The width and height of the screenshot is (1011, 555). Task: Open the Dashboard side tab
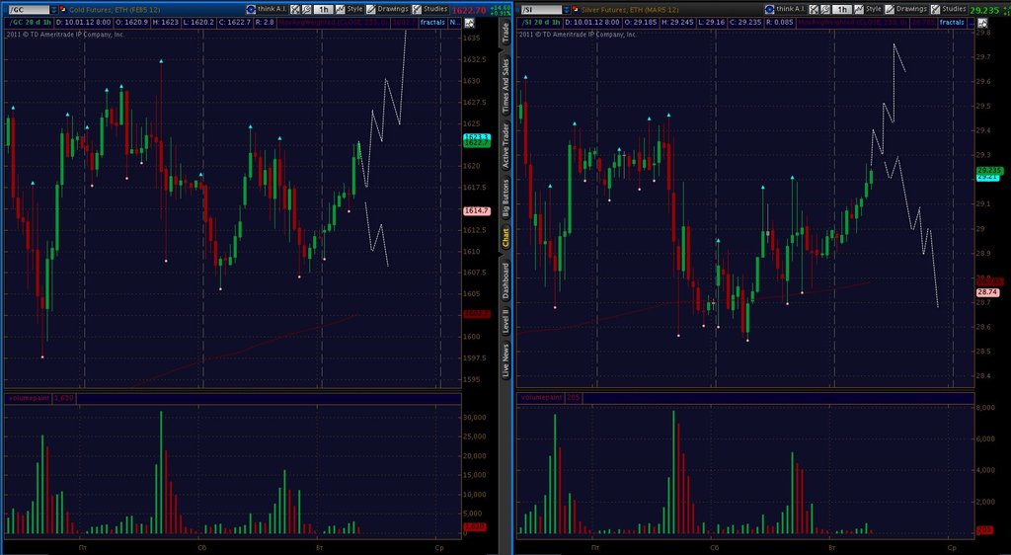pos(505,280)
